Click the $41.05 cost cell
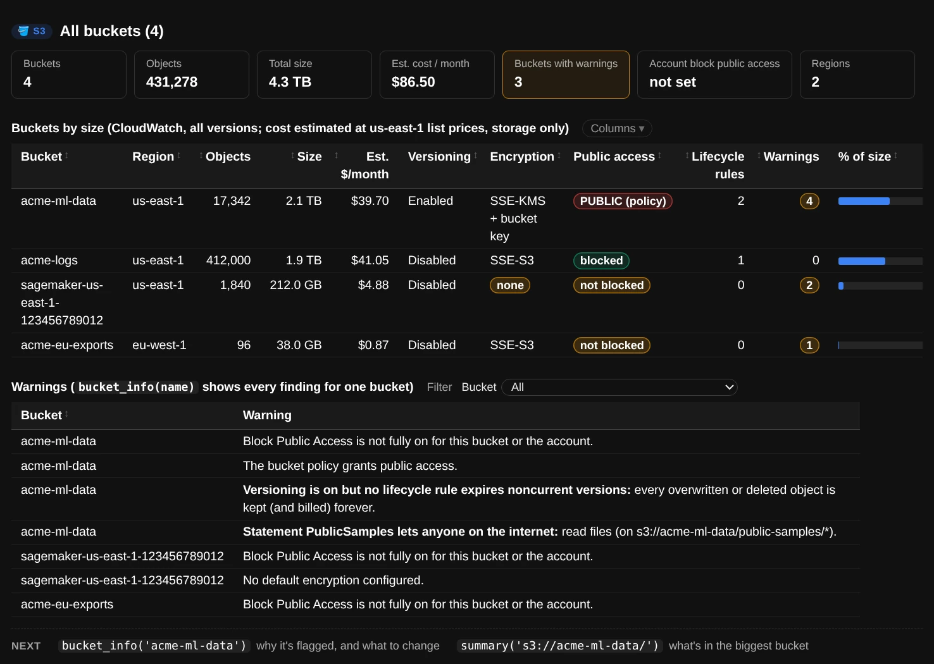The width and height of the screenshot is (934, 664). 370,261
